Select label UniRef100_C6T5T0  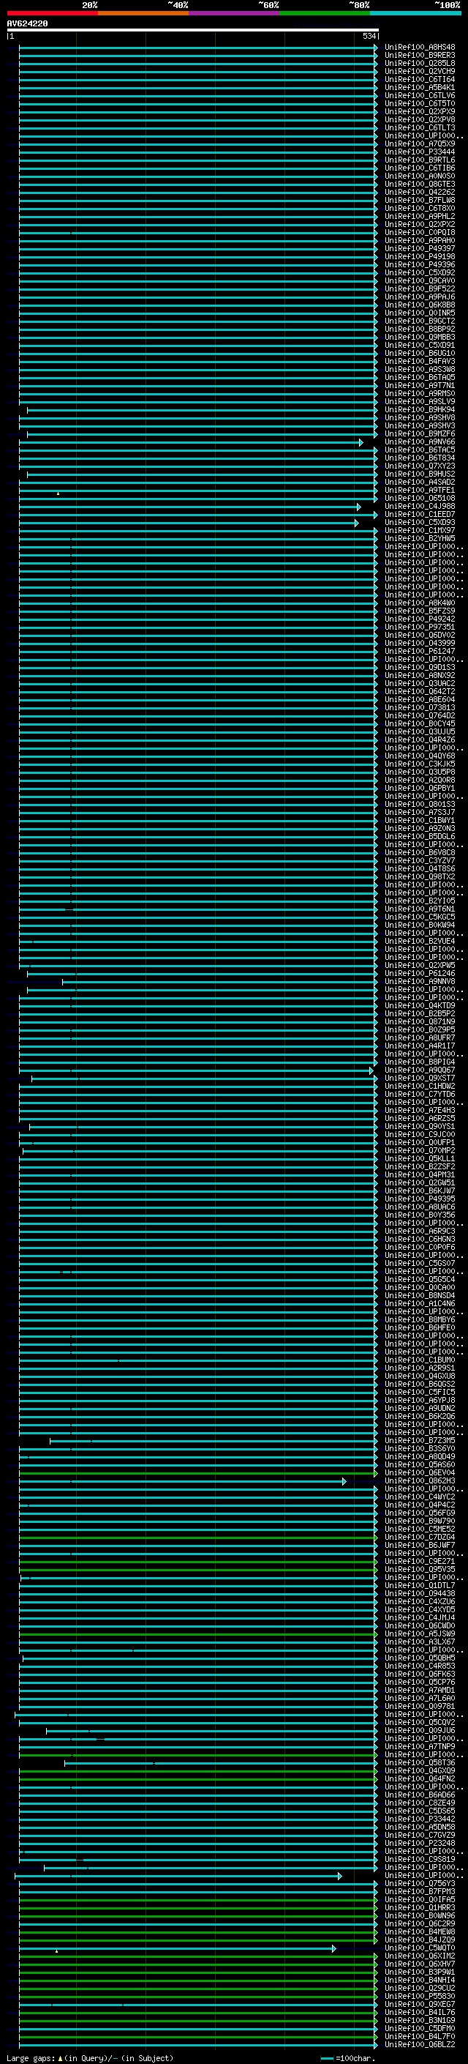(420, 103)
